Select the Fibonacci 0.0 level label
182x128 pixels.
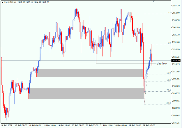(169, 43)
